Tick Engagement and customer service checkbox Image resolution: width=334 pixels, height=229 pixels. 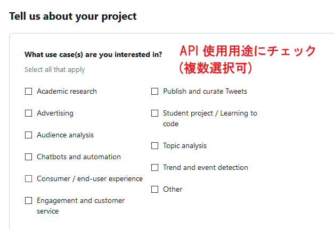pos(29,201)
